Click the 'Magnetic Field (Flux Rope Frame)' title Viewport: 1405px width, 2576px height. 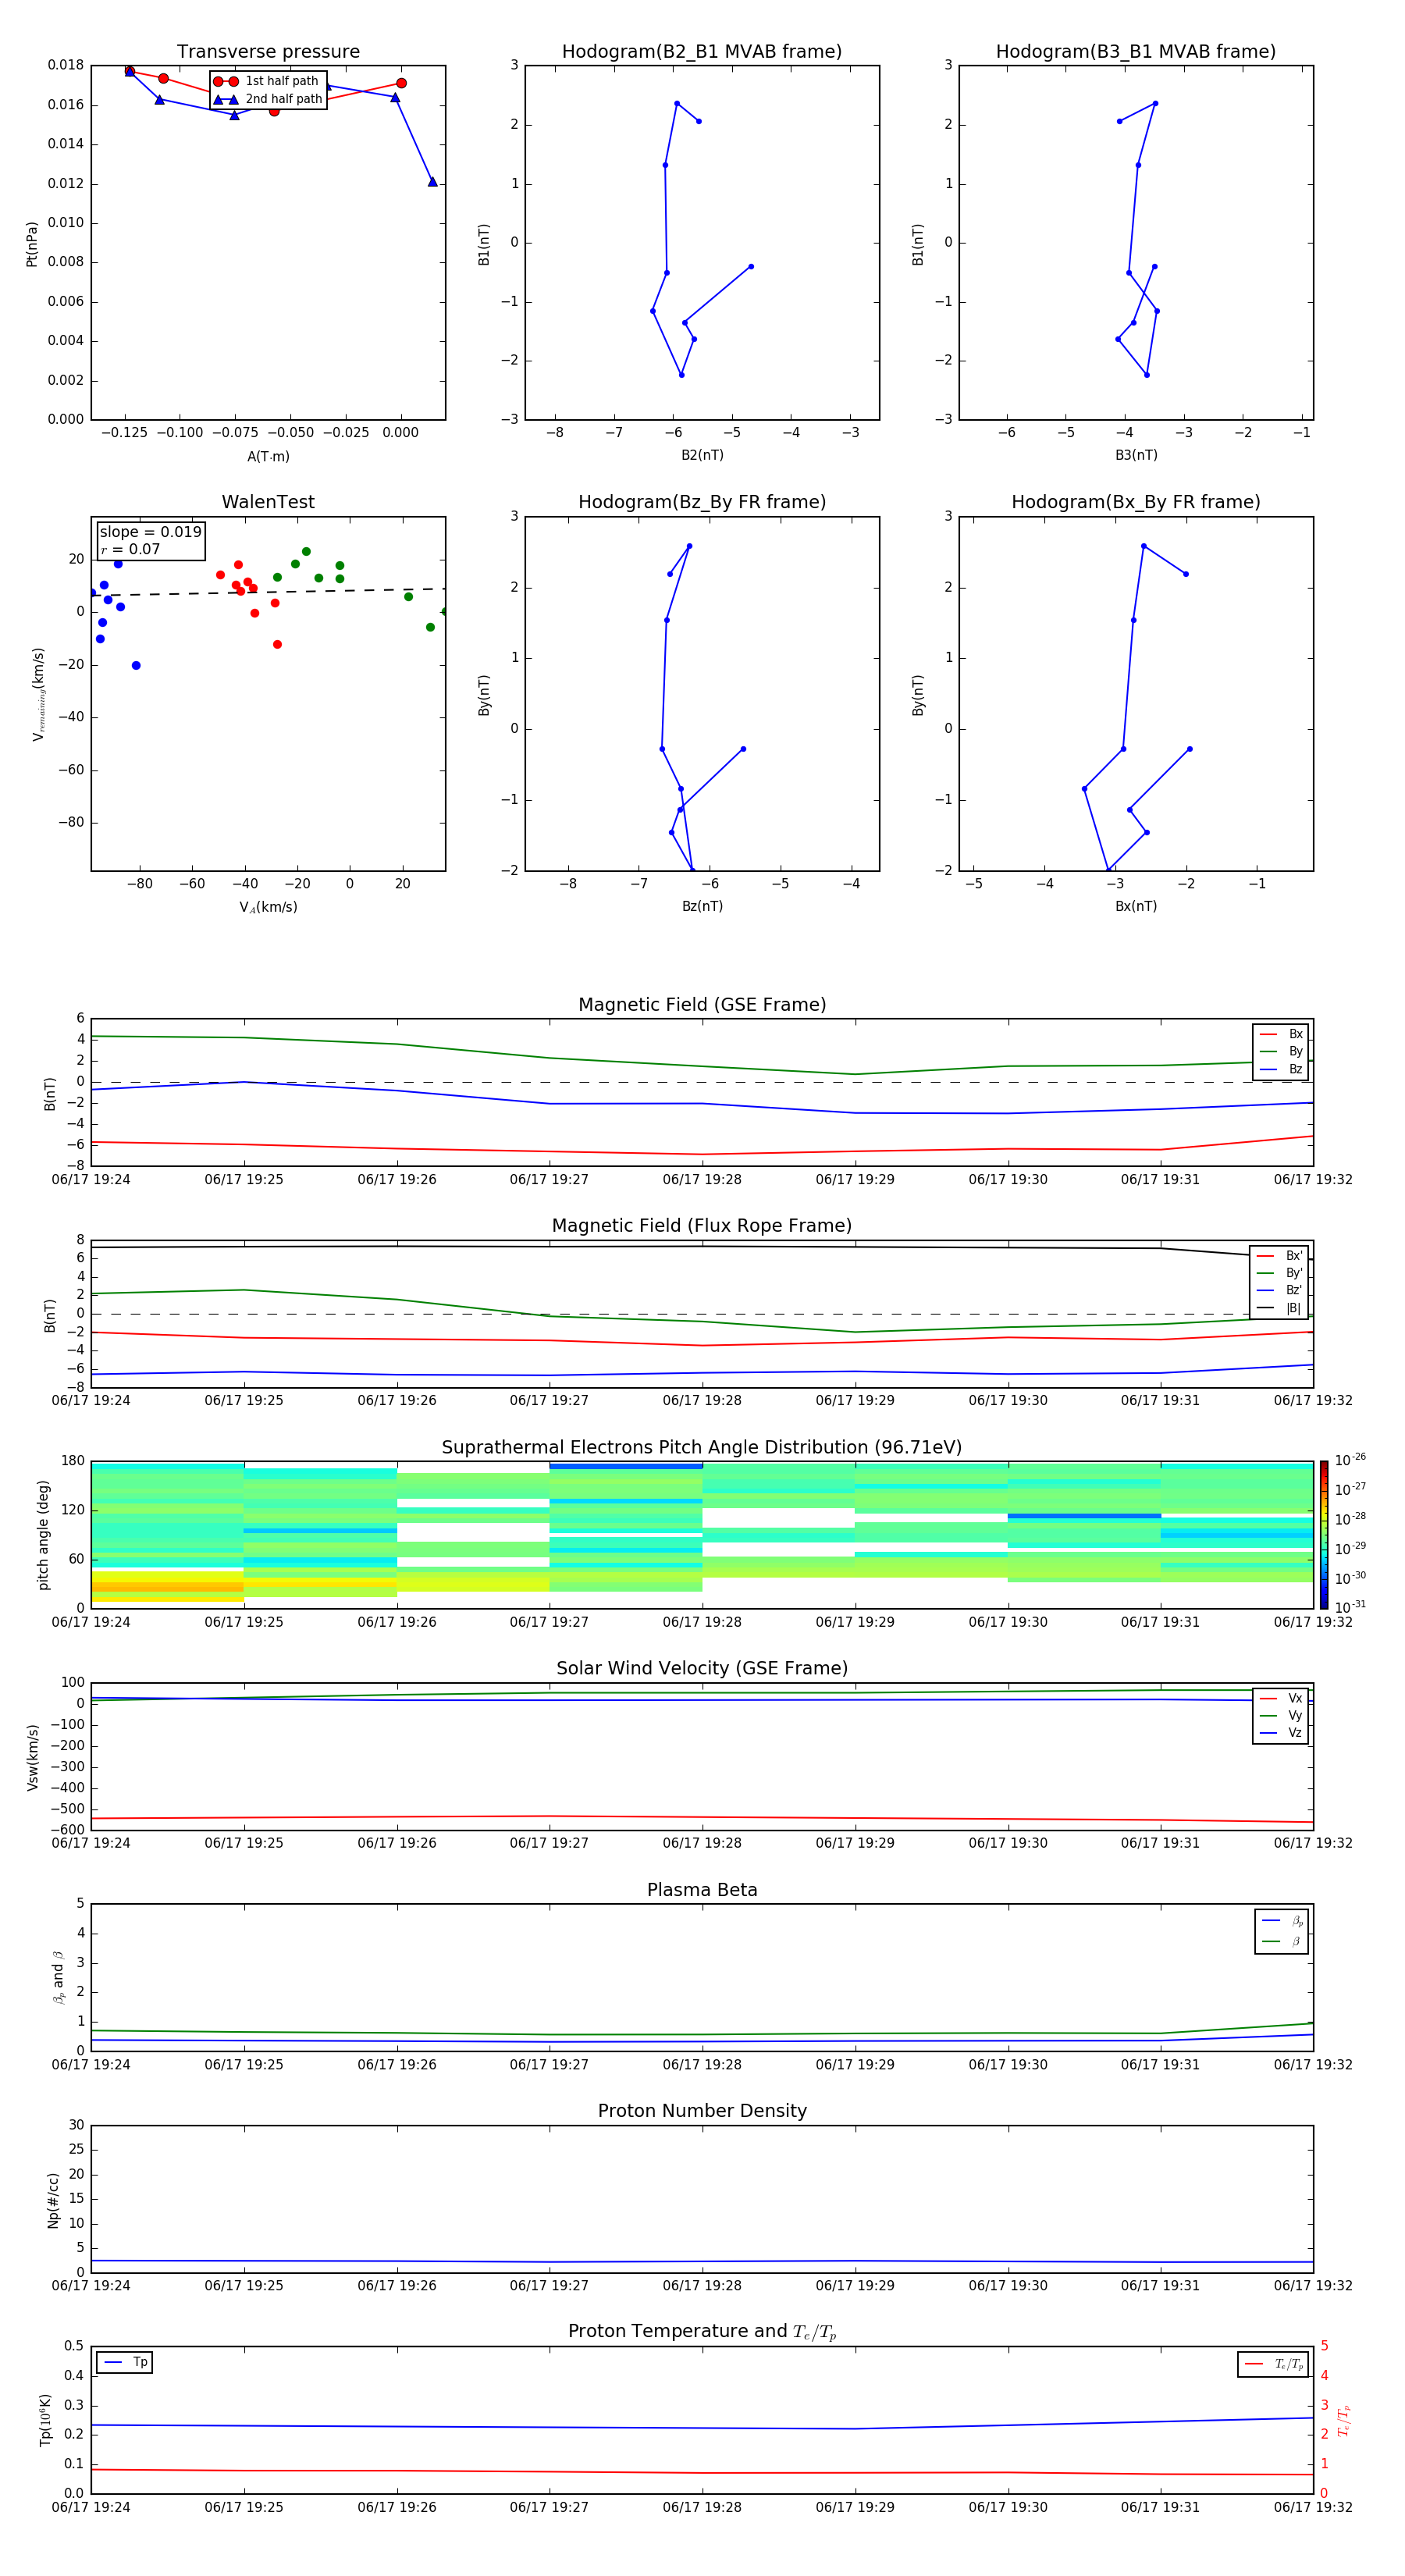[702, 1225]
